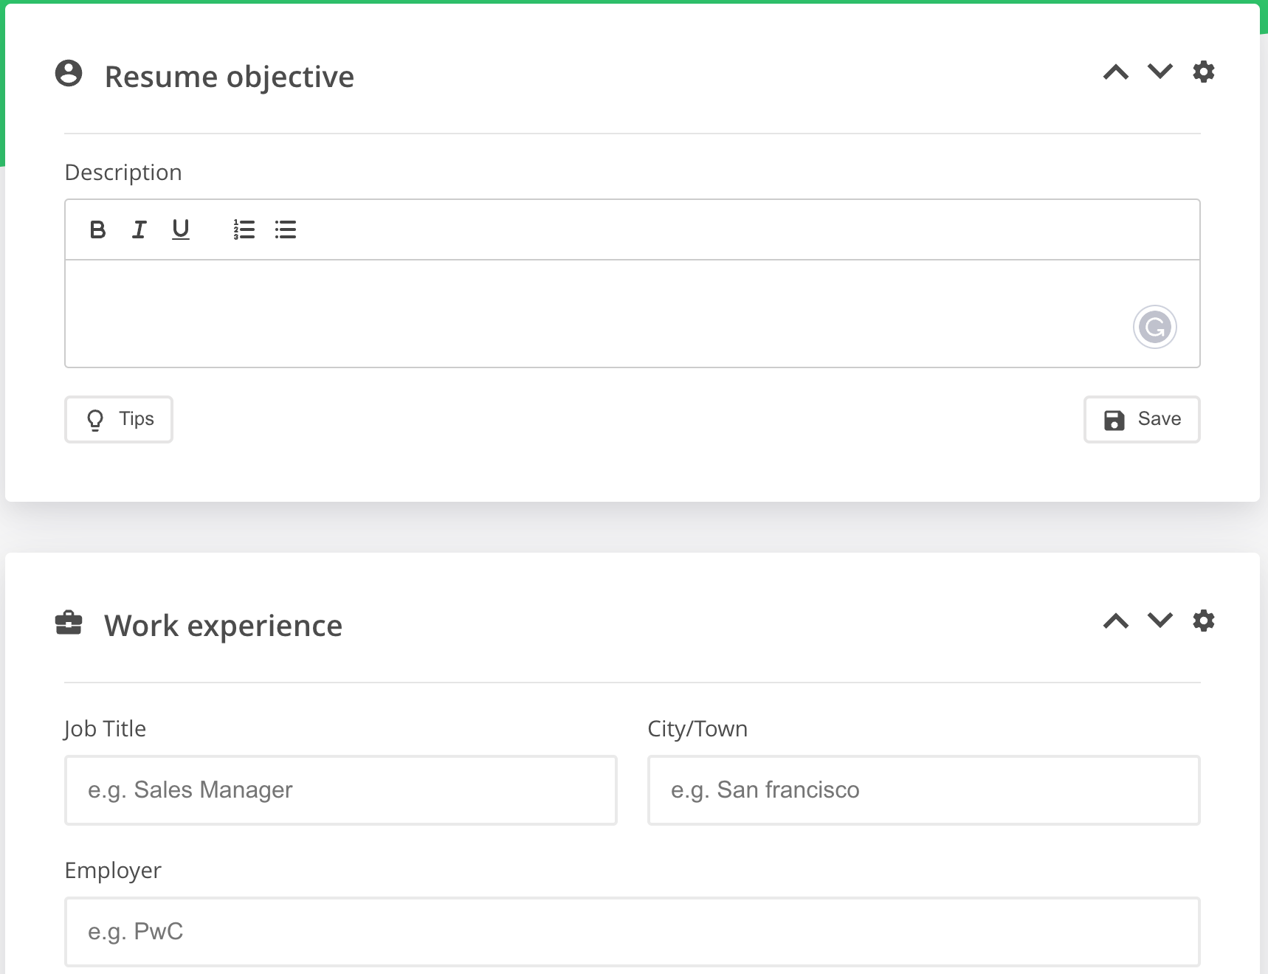
Task: Focus the City/Town input field
Action: point(924,790)
